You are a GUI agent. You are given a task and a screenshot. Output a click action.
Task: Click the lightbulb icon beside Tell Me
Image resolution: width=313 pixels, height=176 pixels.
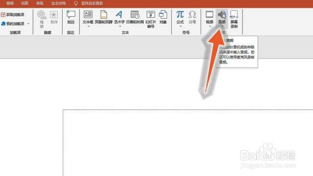click(x=76, y=3)
